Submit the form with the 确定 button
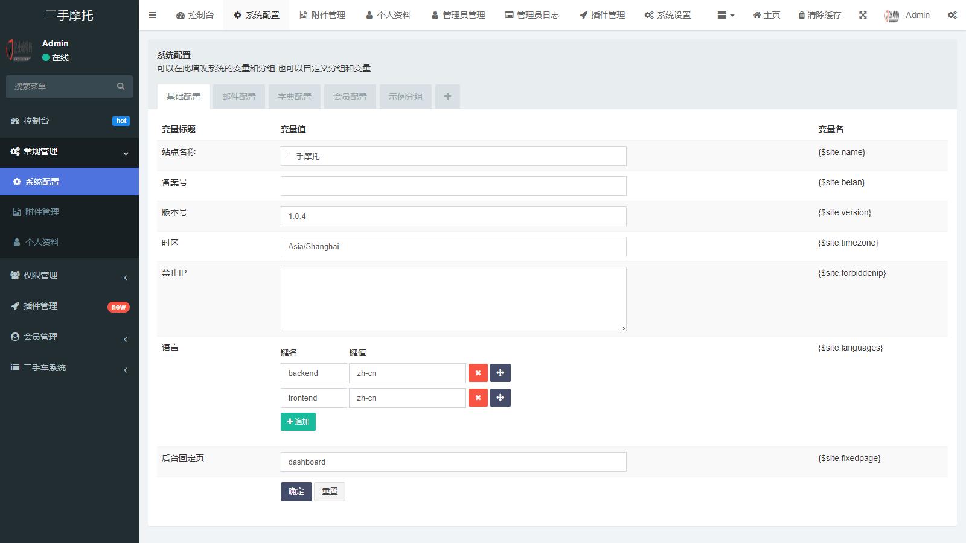This screenshot has width=966, height=543. tap(296, 491)
